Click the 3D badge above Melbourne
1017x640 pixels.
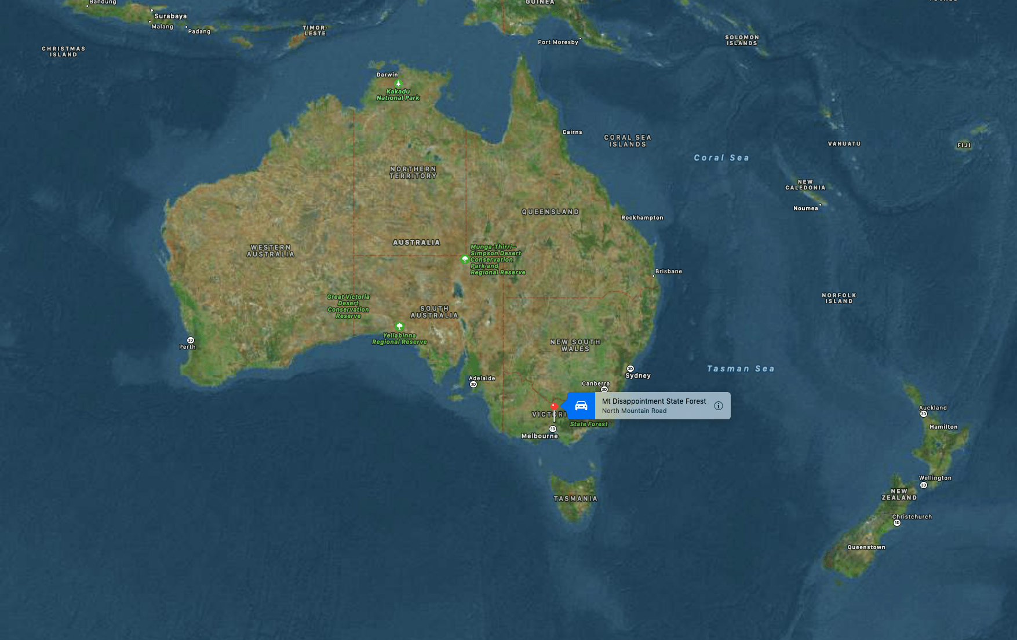click(553, 429)
